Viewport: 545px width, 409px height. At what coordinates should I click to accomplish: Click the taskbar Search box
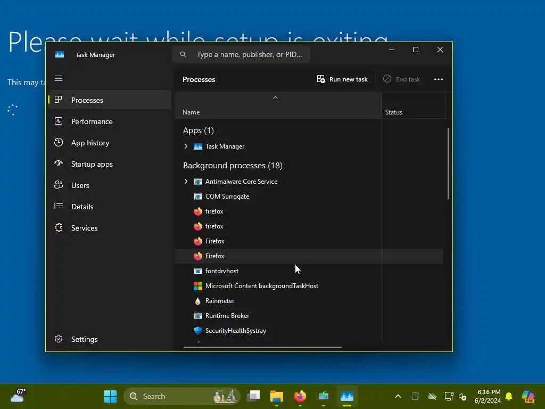(182, 396)
